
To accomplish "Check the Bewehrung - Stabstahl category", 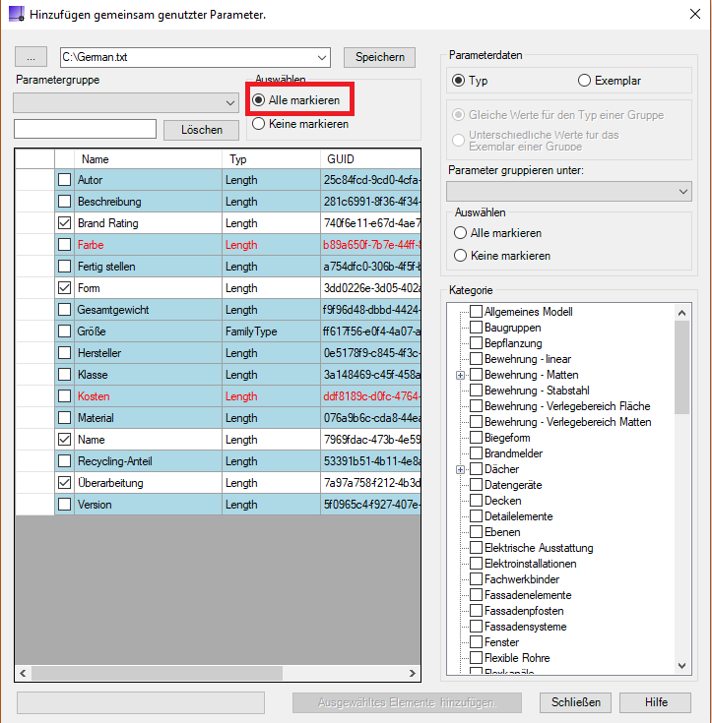I will (476, 391).
